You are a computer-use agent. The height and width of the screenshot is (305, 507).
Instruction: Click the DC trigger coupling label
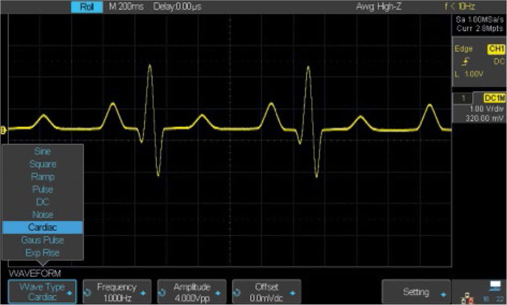pyautogui.click(x=499, y=61)
